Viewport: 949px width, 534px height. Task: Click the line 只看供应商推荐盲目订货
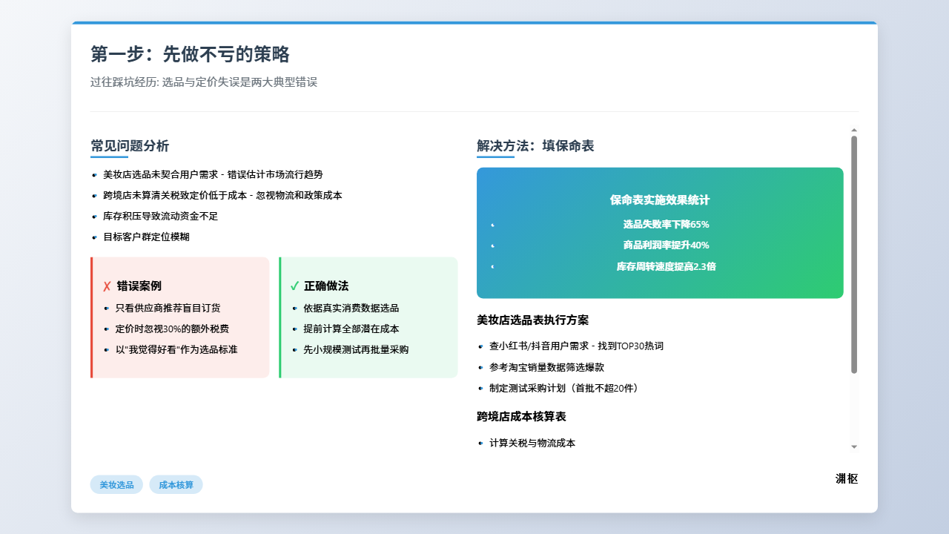click(x=168, y=309)
